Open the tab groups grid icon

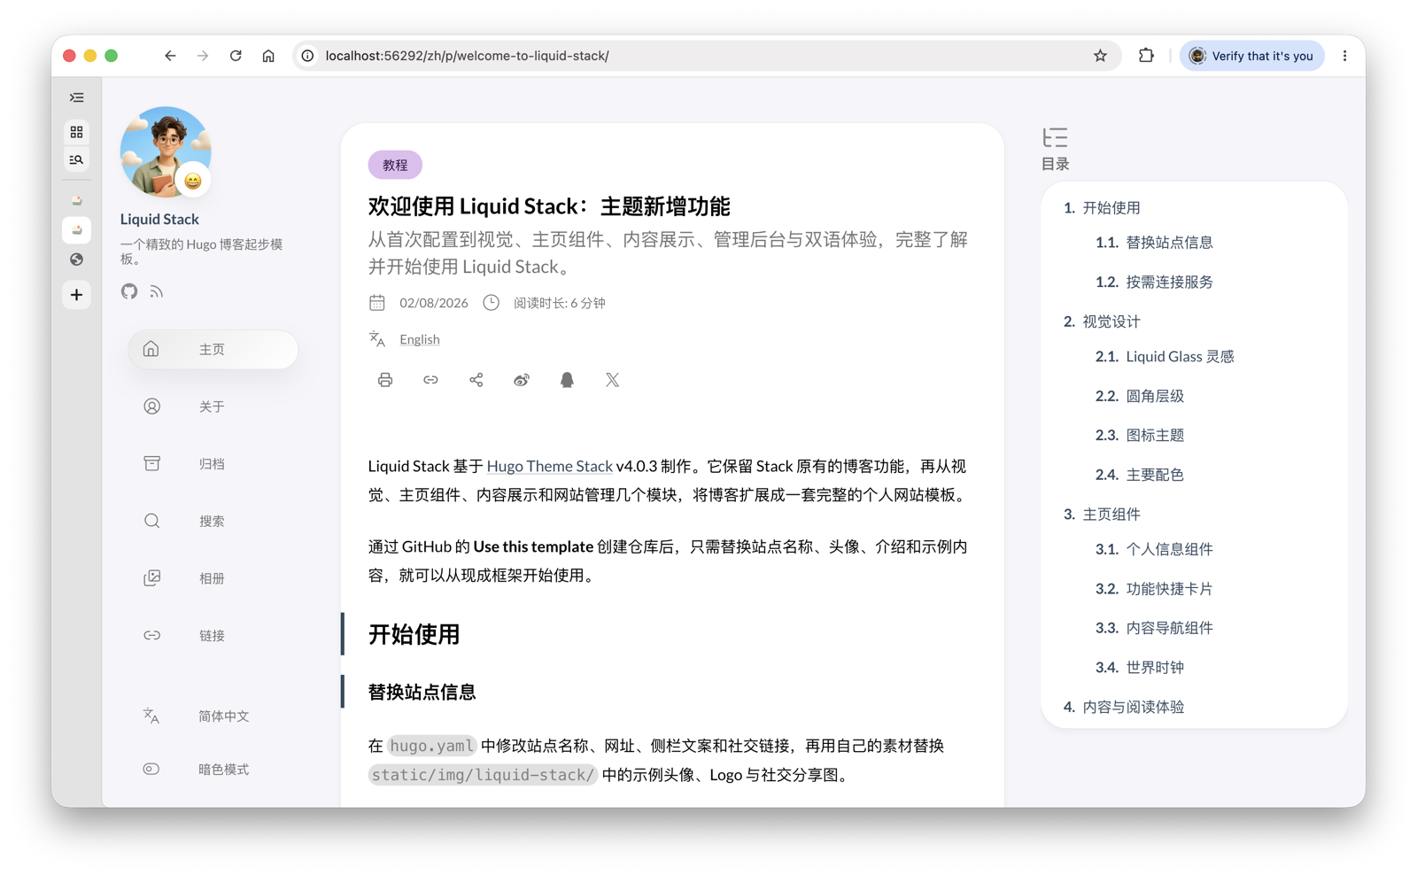pos(77,132)
